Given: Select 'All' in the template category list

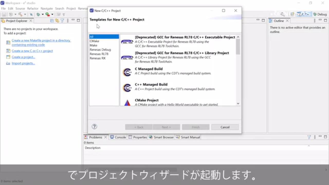Looking at the screenshot, I should pyautogui.click(x=104, y=37).
